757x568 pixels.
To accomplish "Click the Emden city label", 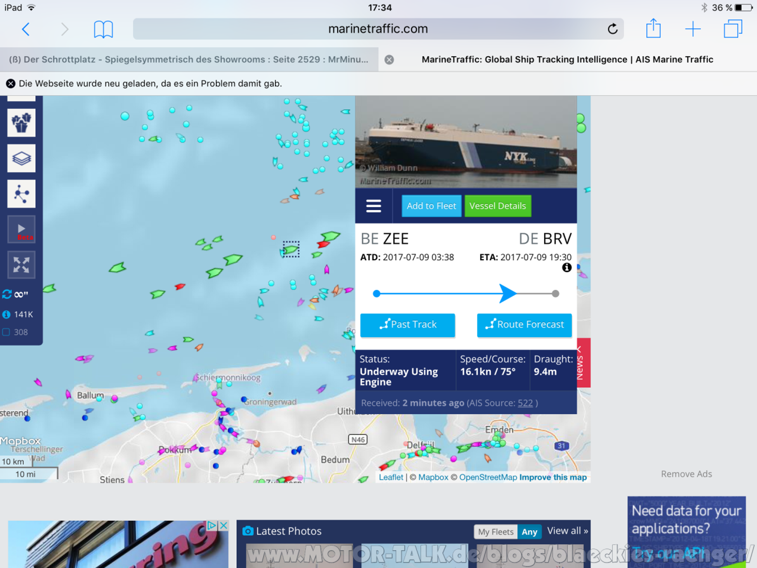I will point(499,429).
